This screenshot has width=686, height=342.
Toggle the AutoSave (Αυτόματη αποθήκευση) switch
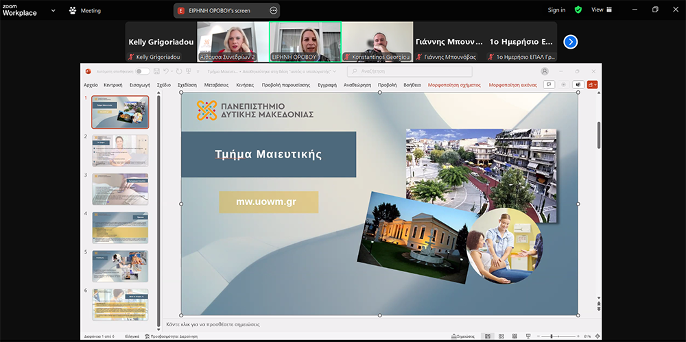coord(142,71)
